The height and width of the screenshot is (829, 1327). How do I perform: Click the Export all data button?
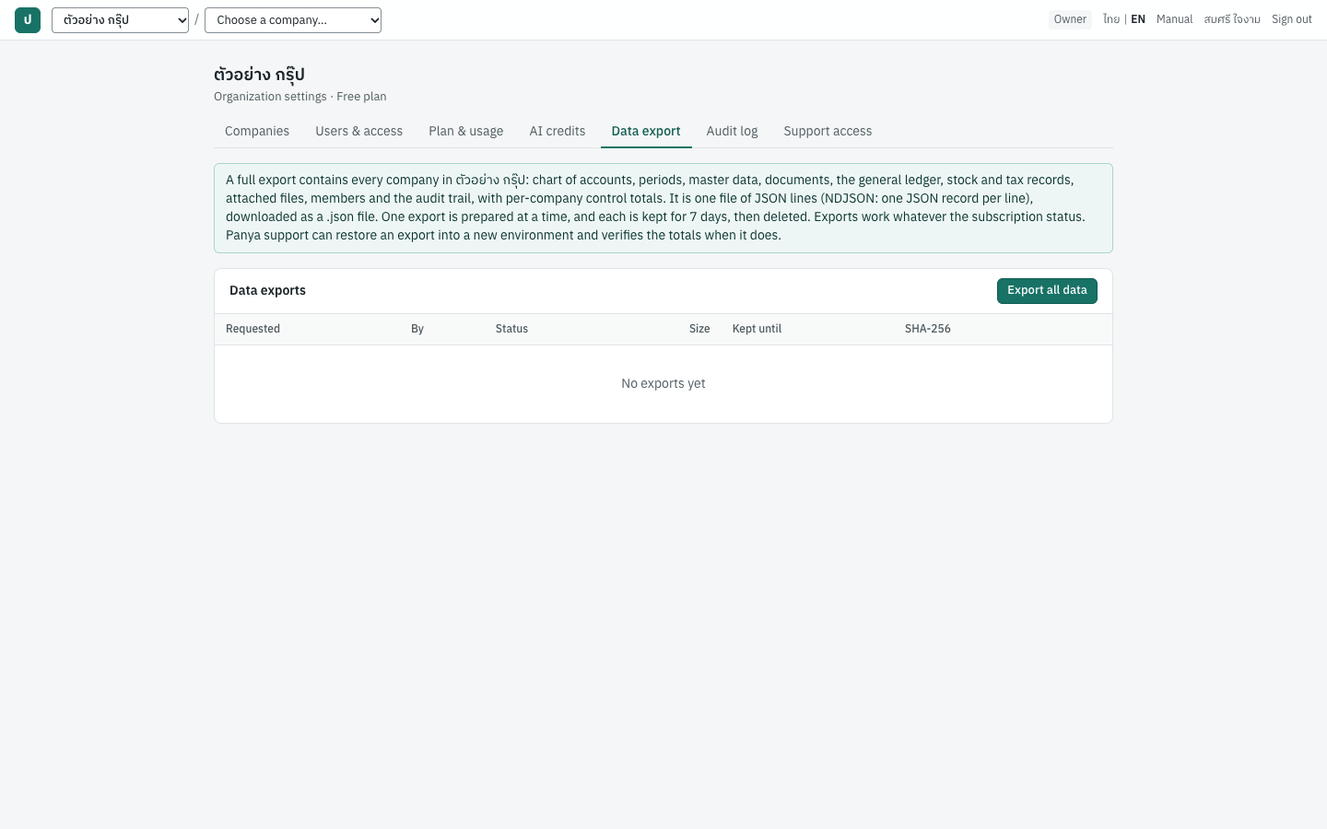click(x=1047, y=290)
